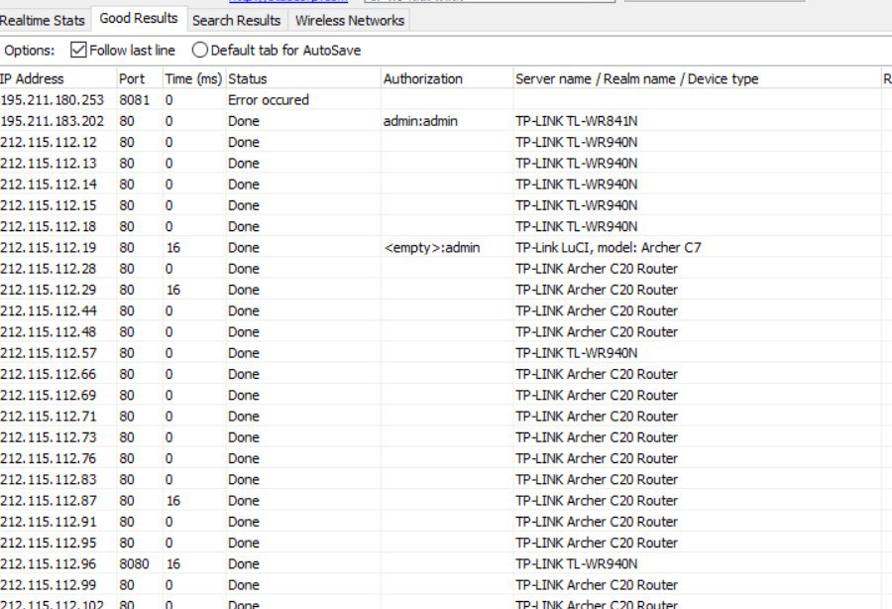
Task: Select IP address 212.115.112.44
Action: click(49, 310)
